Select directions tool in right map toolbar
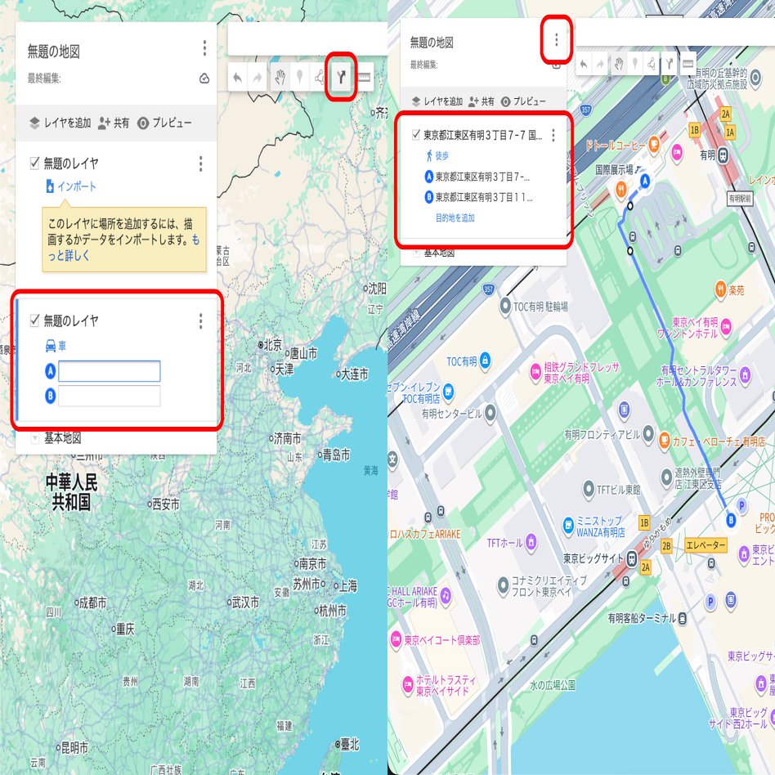This screenshot has height=775, width=775. tap(670, 63)
